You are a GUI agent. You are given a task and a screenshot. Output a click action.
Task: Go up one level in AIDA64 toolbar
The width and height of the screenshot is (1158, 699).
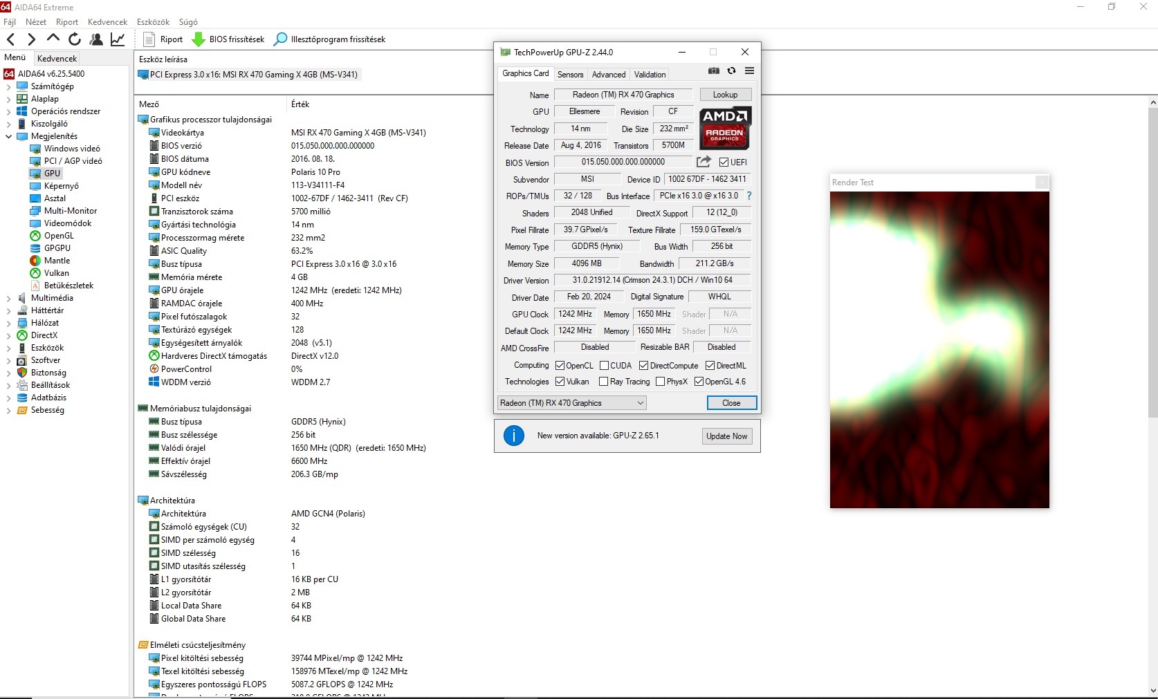point(53,39)
